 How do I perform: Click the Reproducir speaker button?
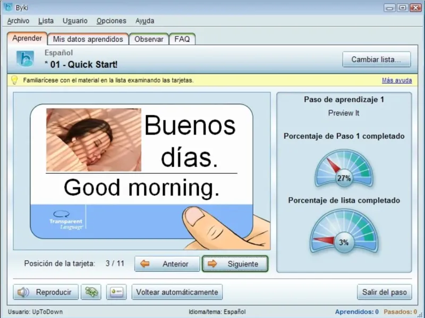46,292
